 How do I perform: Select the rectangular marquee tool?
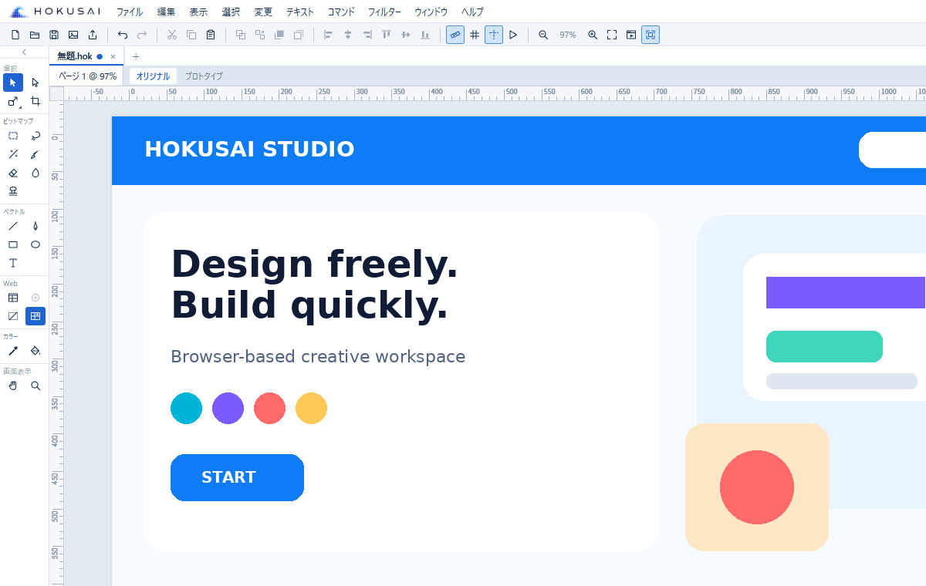coord(13,136)
